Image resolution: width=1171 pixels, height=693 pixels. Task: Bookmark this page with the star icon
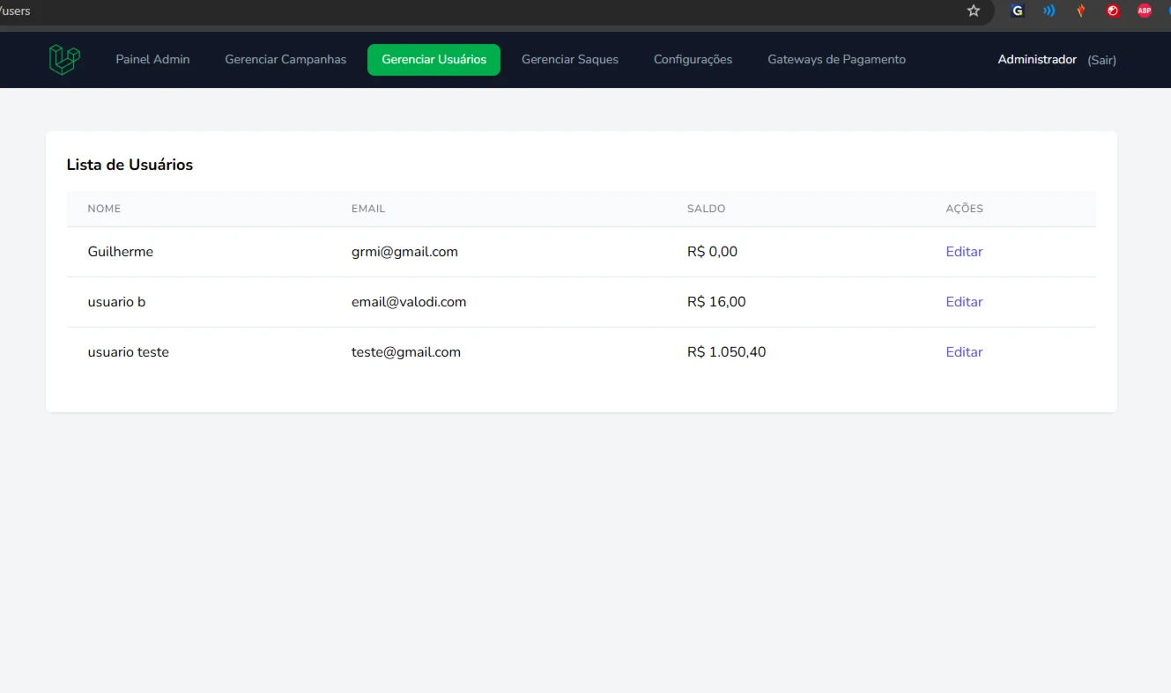(x=974, y=11)
